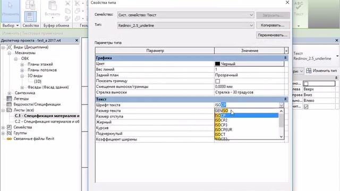Click Стрелка - 30 градусов value
340x191 pixels.
[x=249, y=92]
